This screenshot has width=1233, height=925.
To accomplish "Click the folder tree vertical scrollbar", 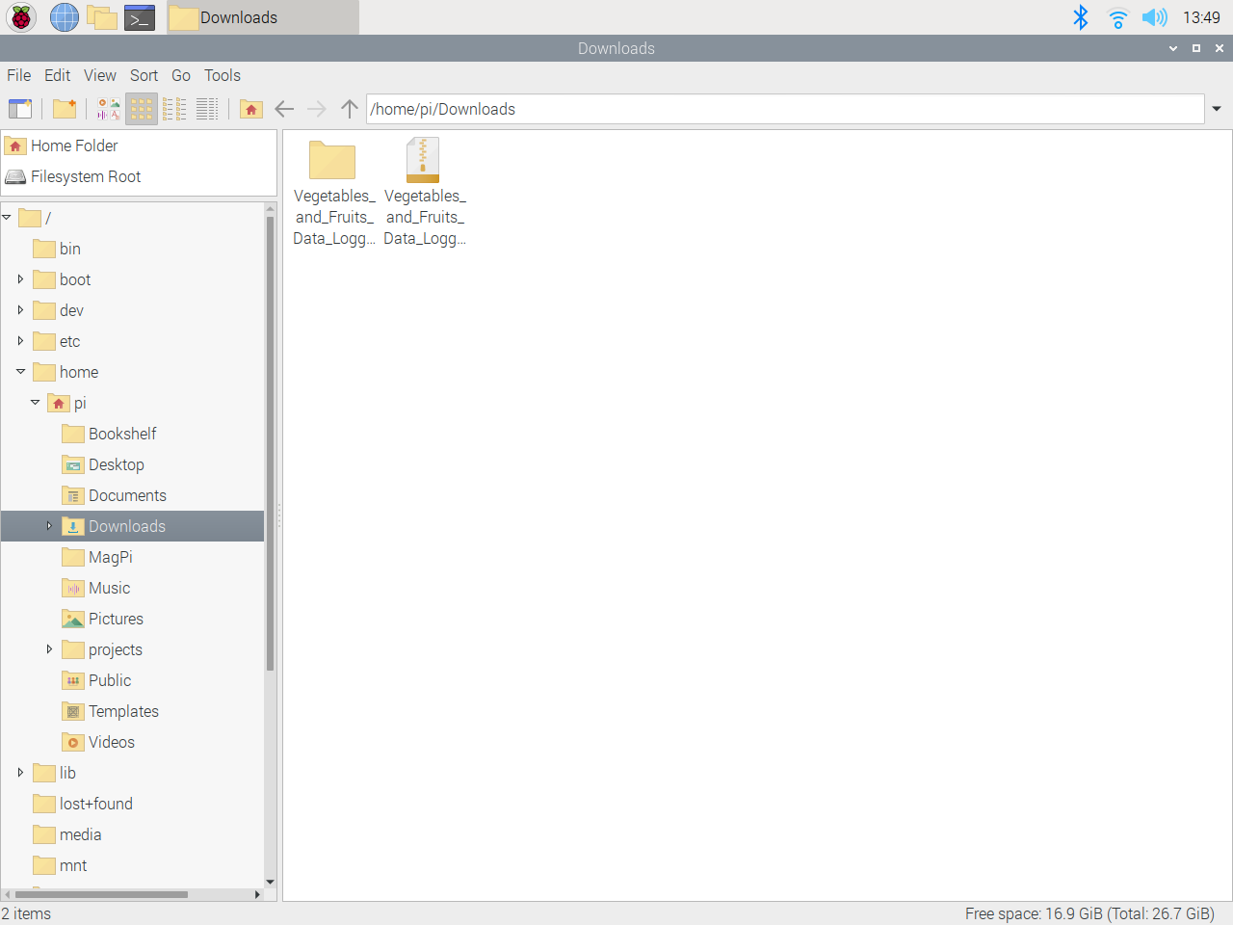I will [271, 443].
